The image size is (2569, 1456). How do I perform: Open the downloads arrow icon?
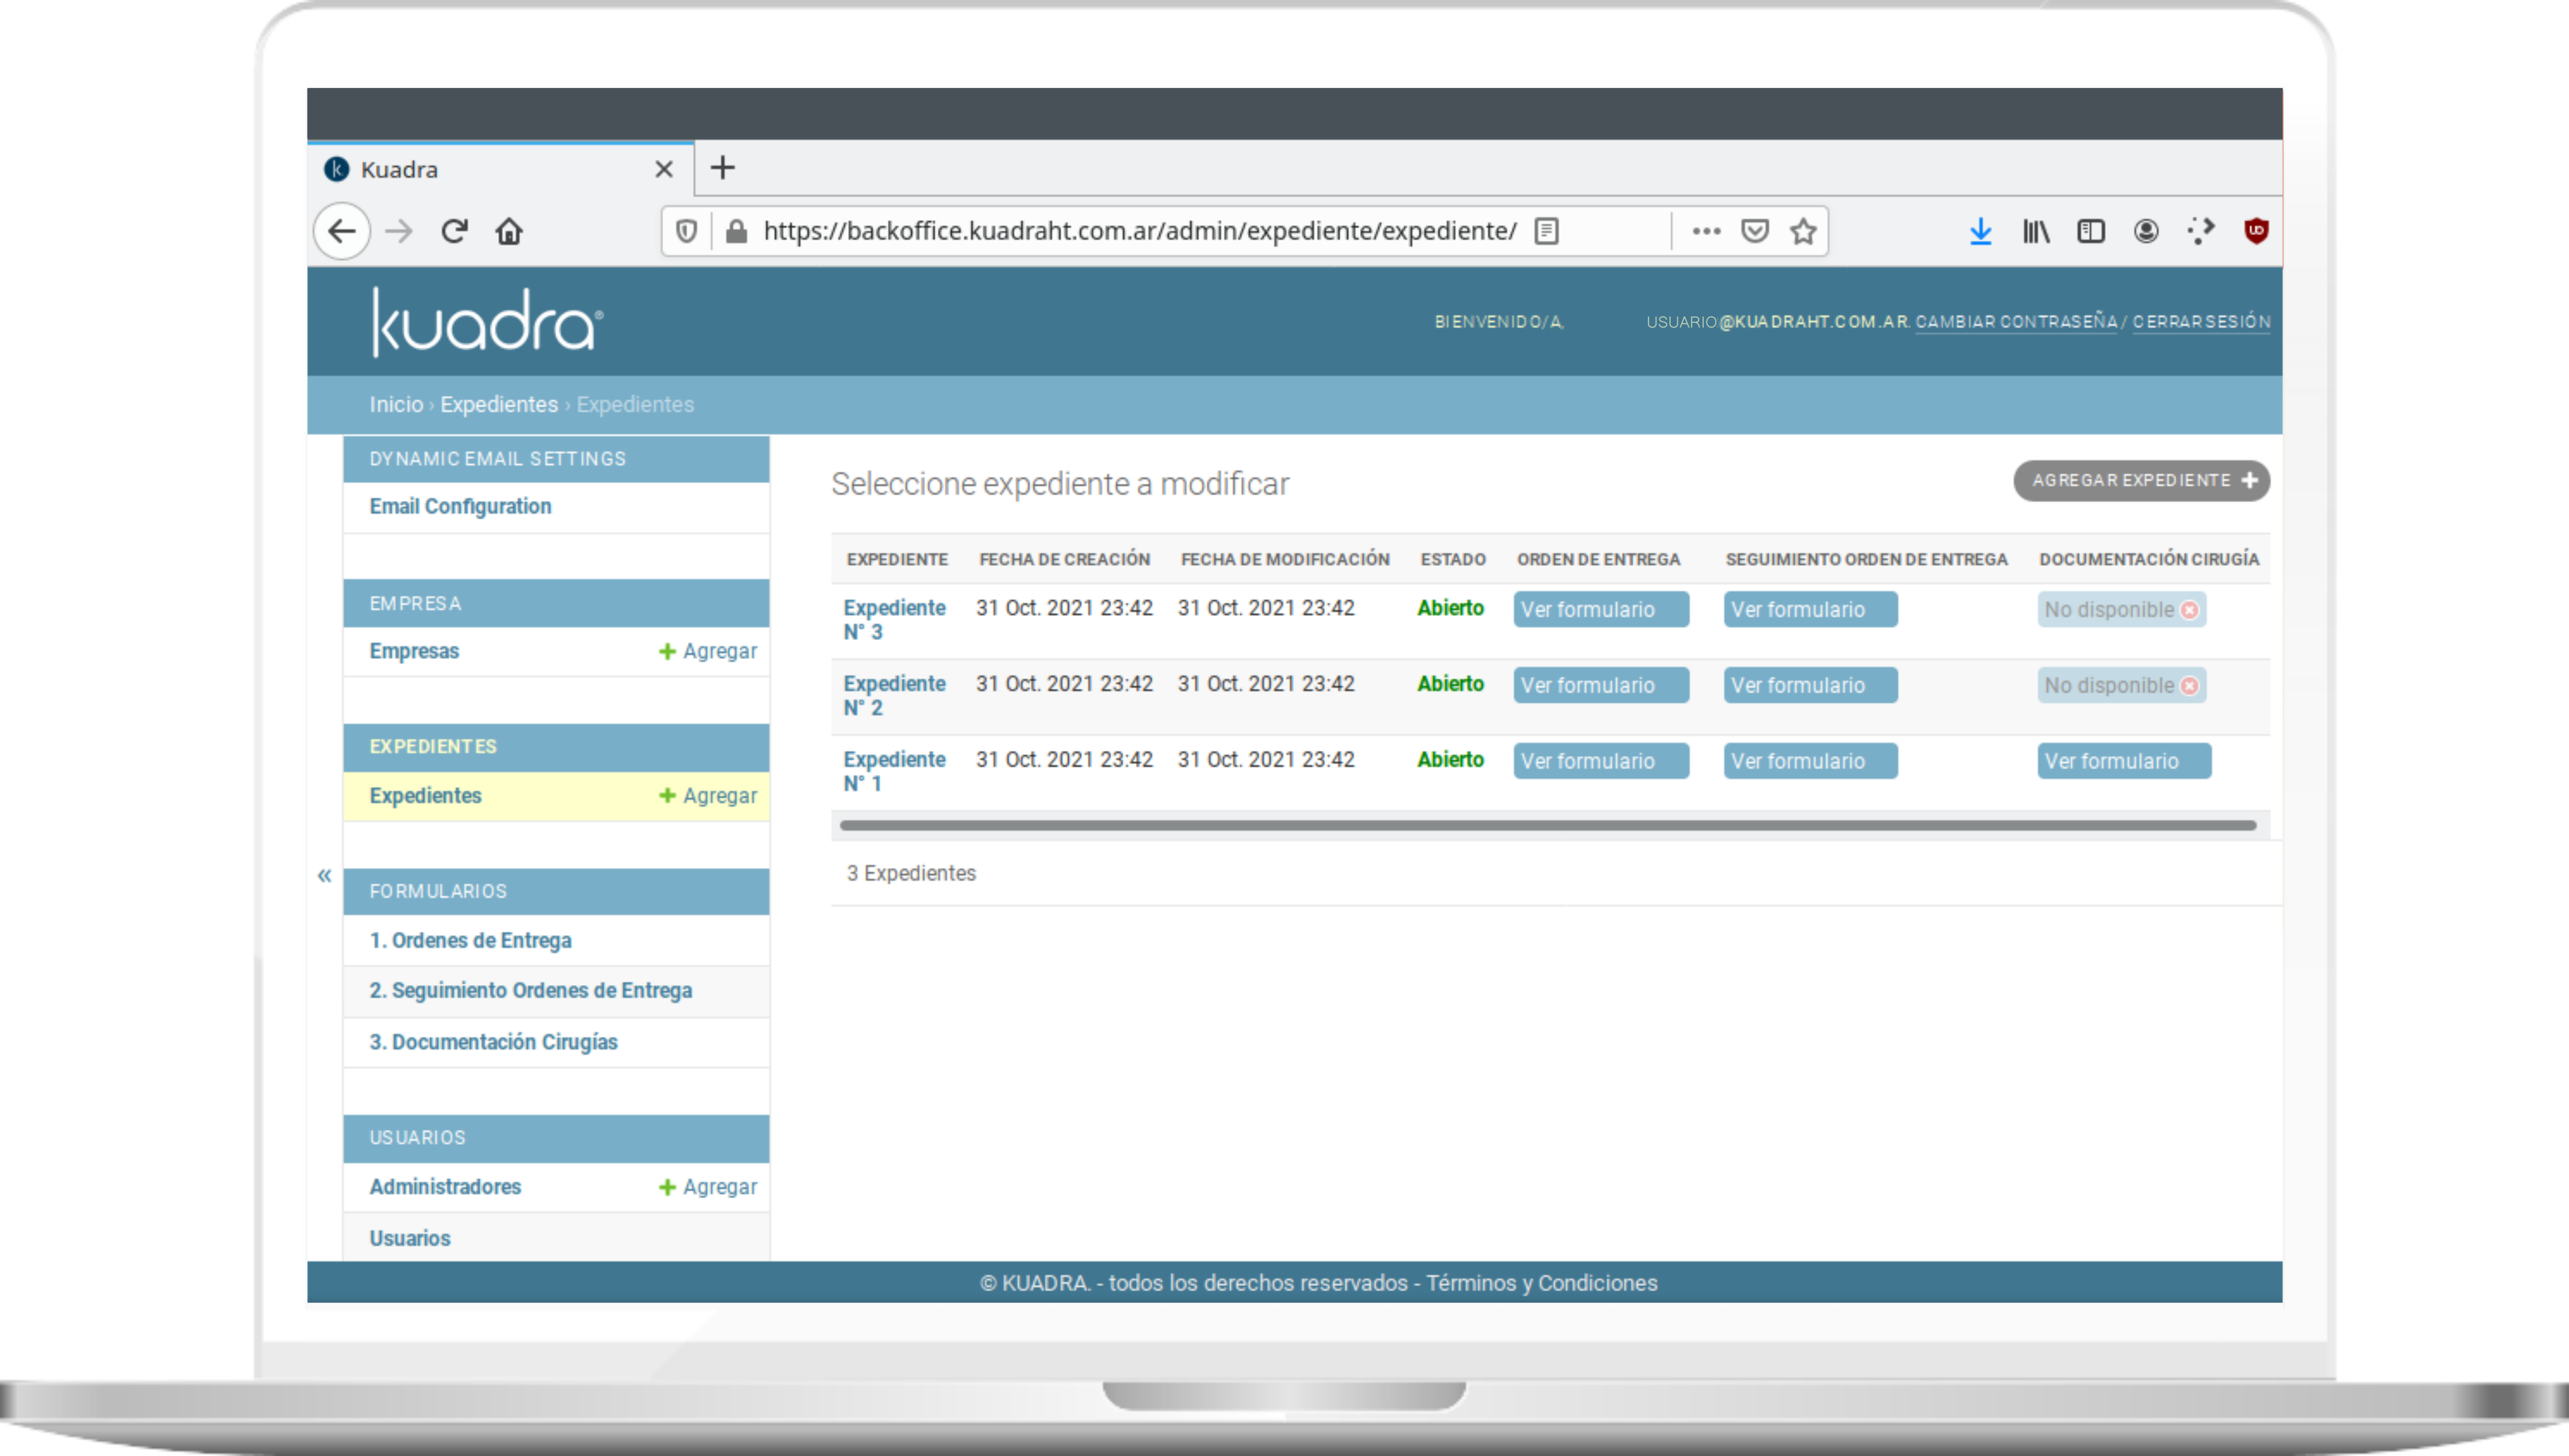(x=1980, y=232)
